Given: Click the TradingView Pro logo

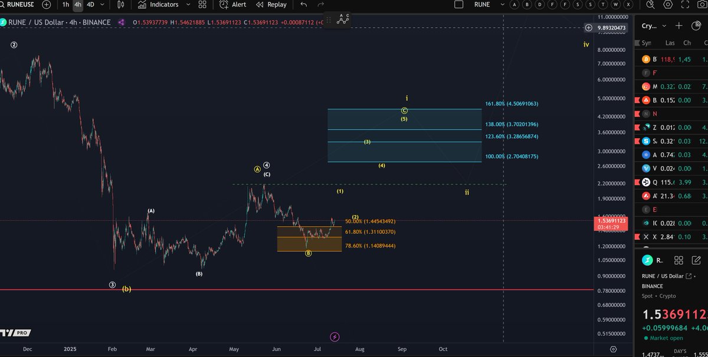Looking at the screenshot, I should (x=15, y=333).
